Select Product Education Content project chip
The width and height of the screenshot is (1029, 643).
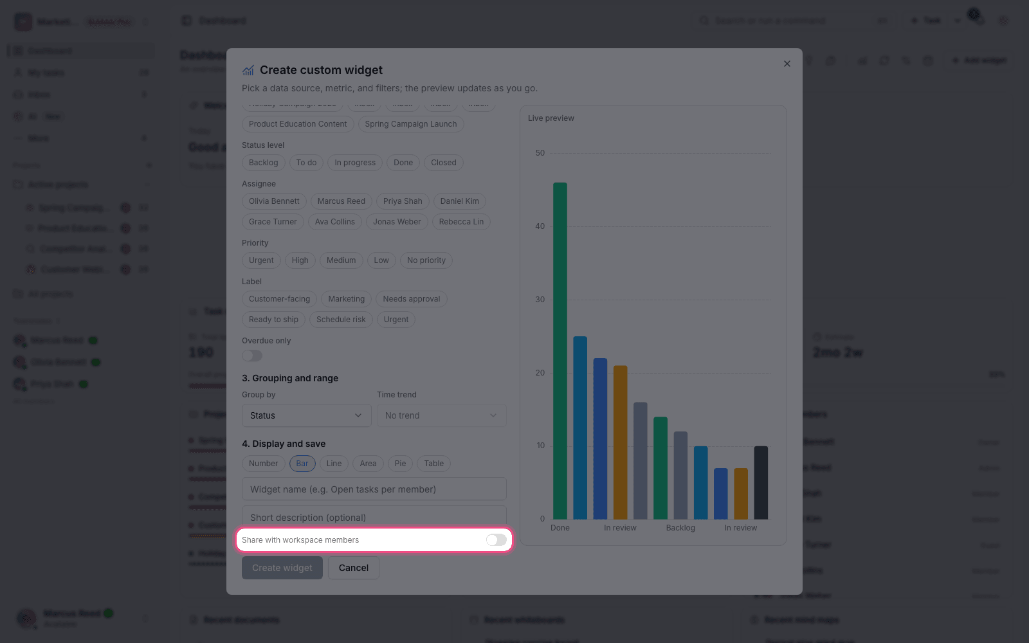point(298,124)
